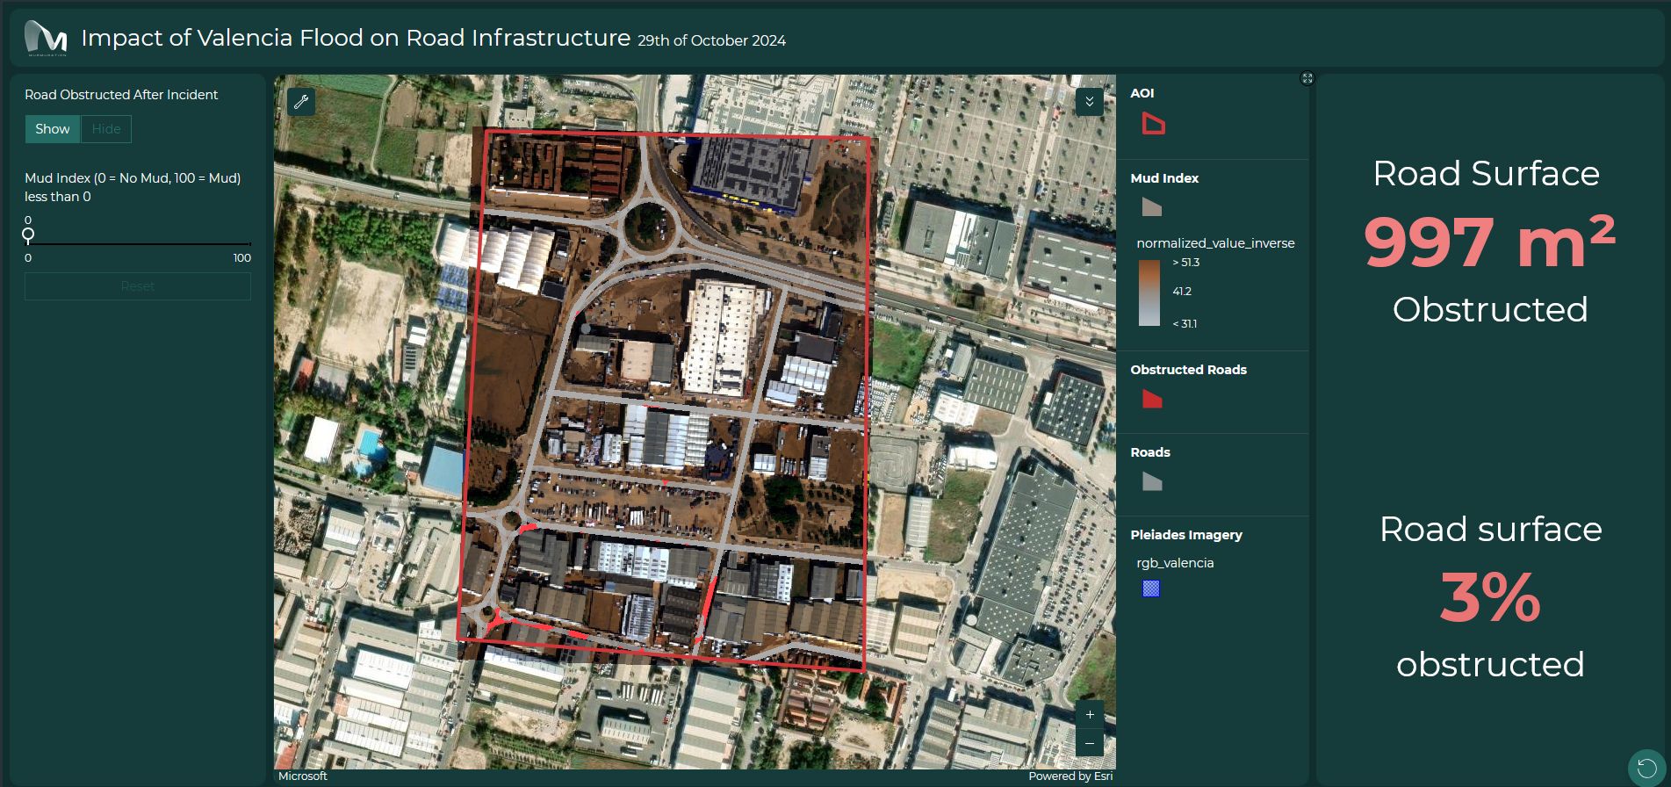Click the Roads gray legend symbol

[x=1152, y=481]
